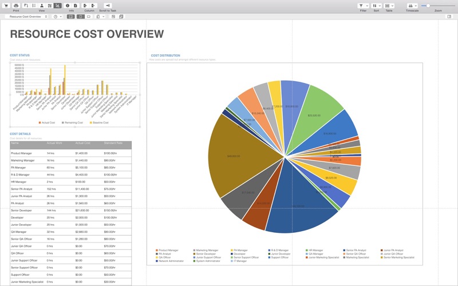Image resolution: width=458 pixels, height=286 pixels.
Task: Open the Resource Cost Overview report selector
Action: (x=26, y=17)
